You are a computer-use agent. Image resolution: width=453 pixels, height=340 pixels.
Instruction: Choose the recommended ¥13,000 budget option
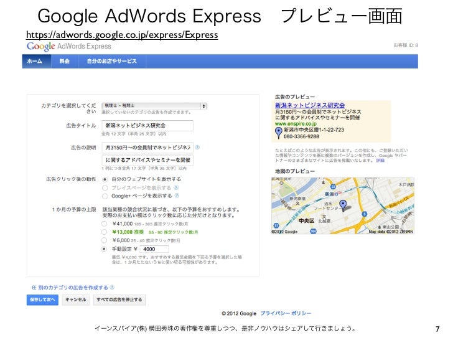click(x=105, y=232)
